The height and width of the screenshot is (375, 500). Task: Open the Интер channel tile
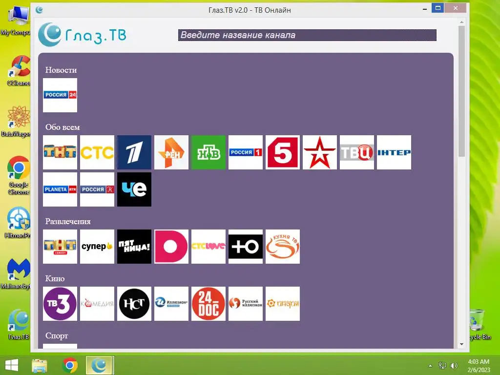394,152
